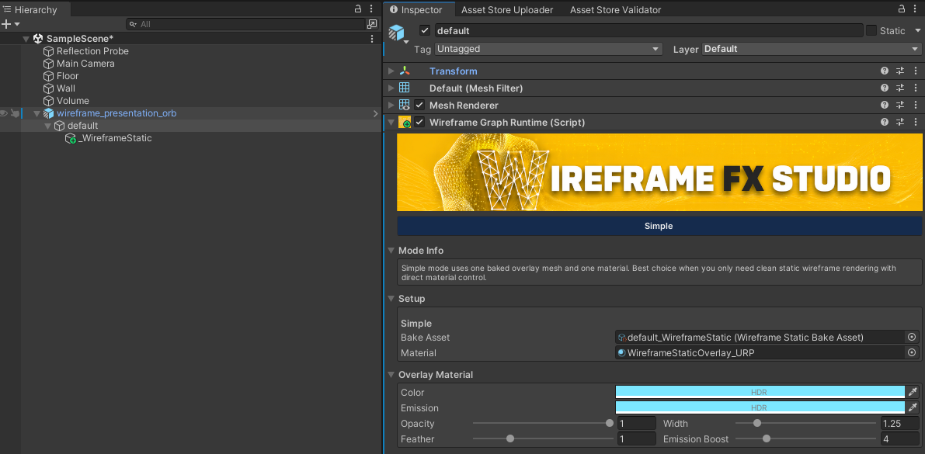Pick Bake Asset with object selector circle
Image resolution: width=925 pixels, height=454 pixels.
[912, 338]
